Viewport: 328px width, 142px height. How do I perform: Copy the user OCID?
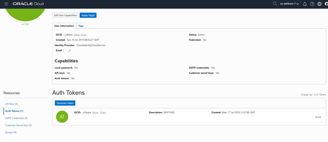click(83, 35)
